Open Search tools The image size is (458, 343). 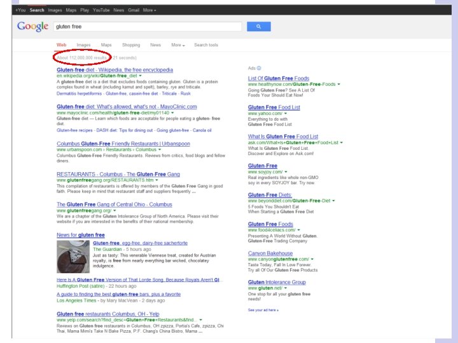(206, 45)
